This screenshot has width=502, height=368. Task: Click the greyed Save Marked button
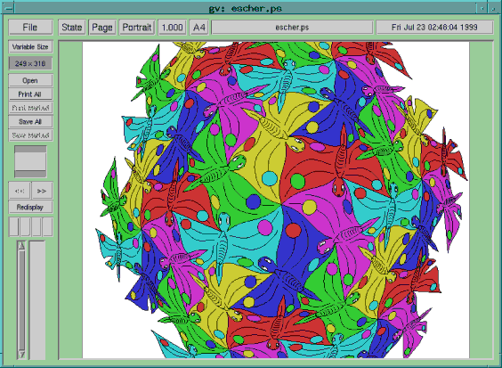coord(30,135)
